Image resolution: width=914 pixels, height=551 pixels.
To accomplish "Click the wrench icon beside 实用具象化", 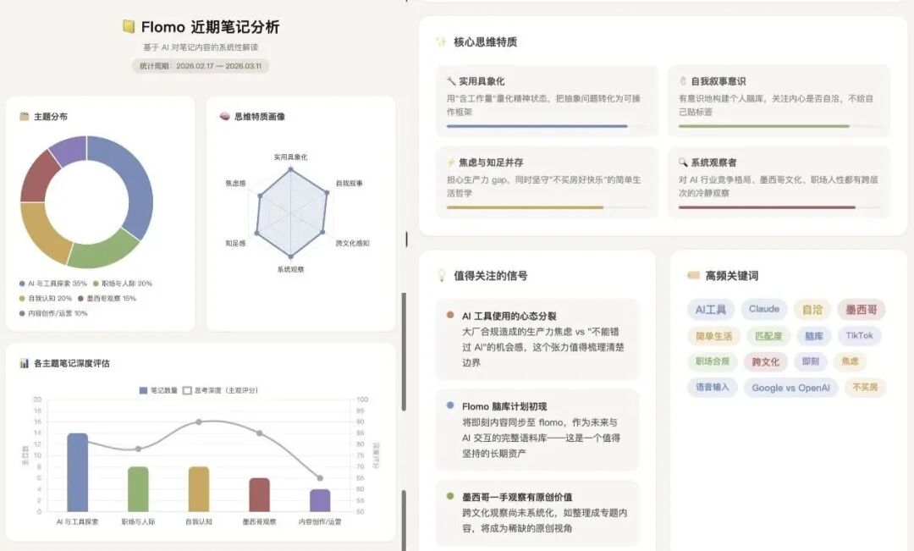I will click(x=450, y=80).
